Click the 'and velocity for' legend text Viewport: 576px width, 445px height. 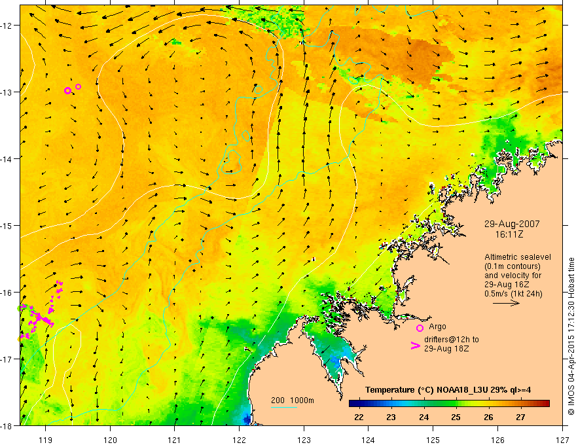513,276
